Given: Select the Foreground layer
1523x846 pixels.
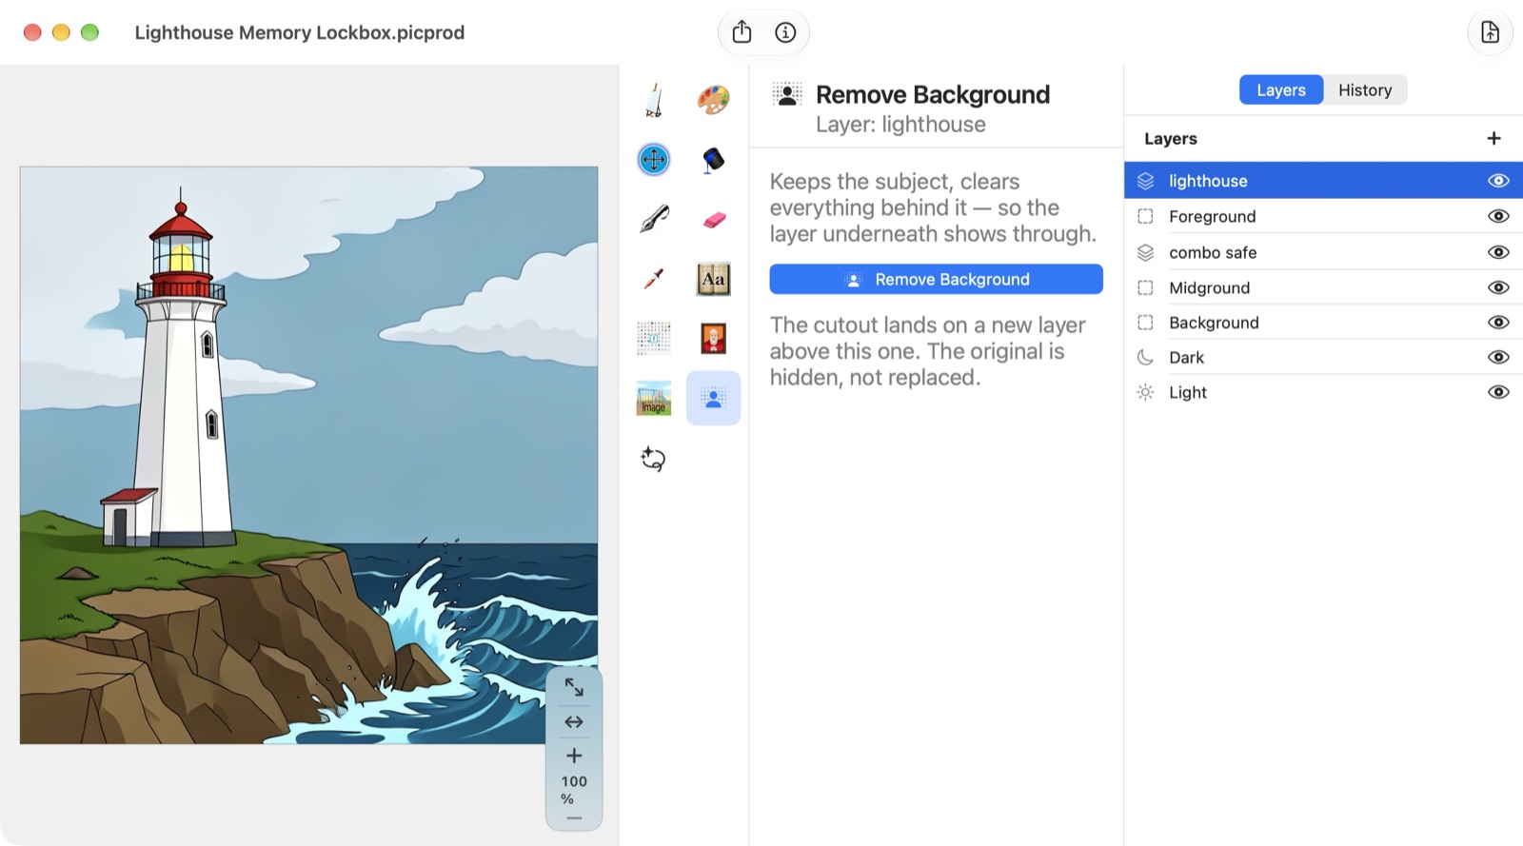Looking at the screenshot, I should (x=1323, y=216).
